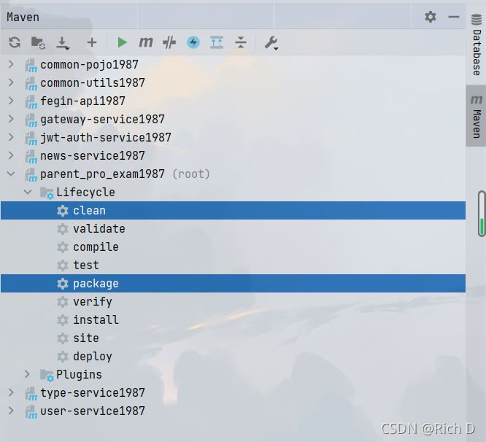Click the gear icon beside deploy
The image size is (486, 442).
pos(63,356)
